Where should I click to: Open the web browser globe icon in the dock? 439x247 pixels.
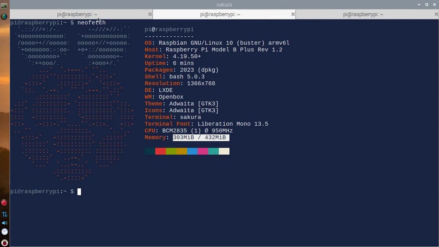[x=4, y=16]
